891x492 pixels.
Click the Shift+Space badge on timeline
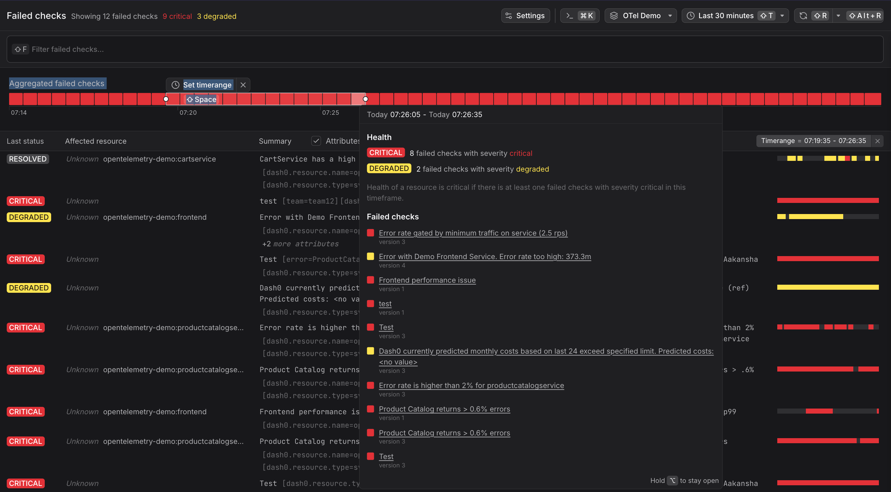coord(201,99)
